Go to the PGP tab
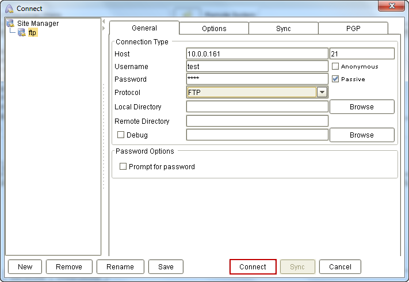The image size is (409, 282). click(353, 28)
